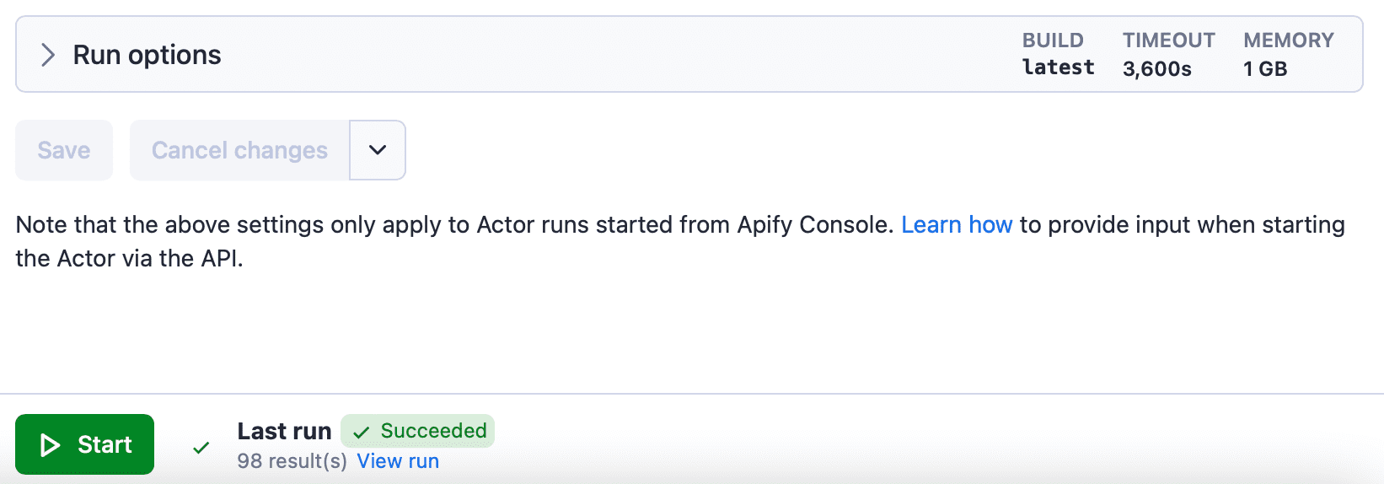Select the 1 GB memory value
Viewport: 1384px width, 484px height.
1265,69
